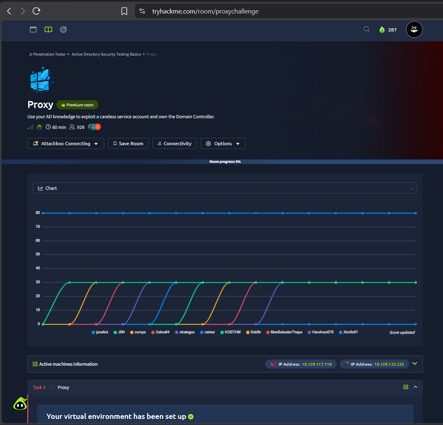Click the Proxy breadcrumb text
This screenshot has width=443, height=425.
coord(151,54)
